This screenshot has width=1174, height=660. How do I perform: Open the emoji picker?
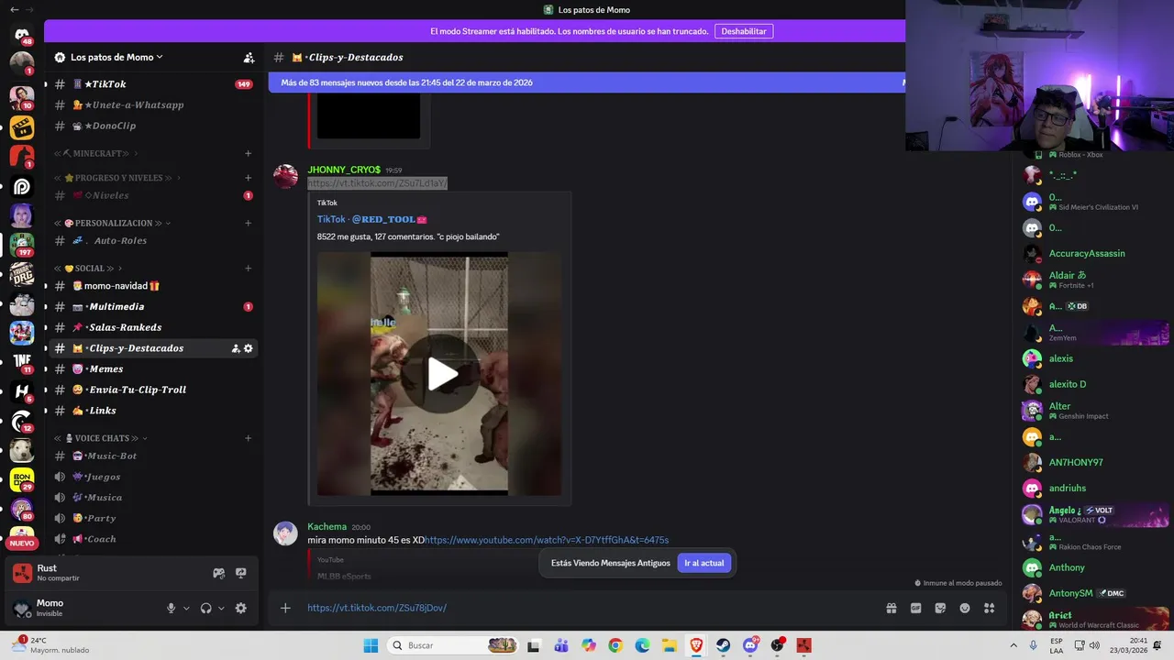click(965, 608)
